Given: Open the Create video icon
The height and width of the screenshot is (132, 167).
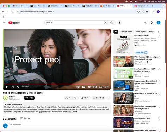Looking at the screenshot, I should pos(146,23).
